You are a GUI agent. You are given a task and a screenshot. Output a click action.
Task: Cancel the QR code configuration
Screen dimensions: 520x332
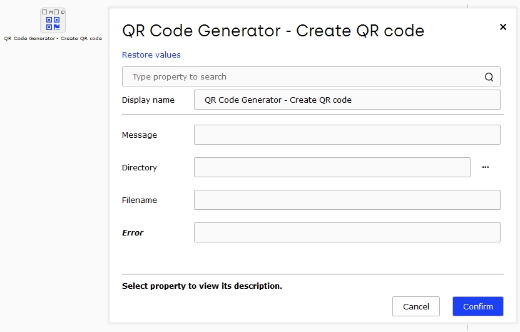pyautogui.click(x=416, y=306)
